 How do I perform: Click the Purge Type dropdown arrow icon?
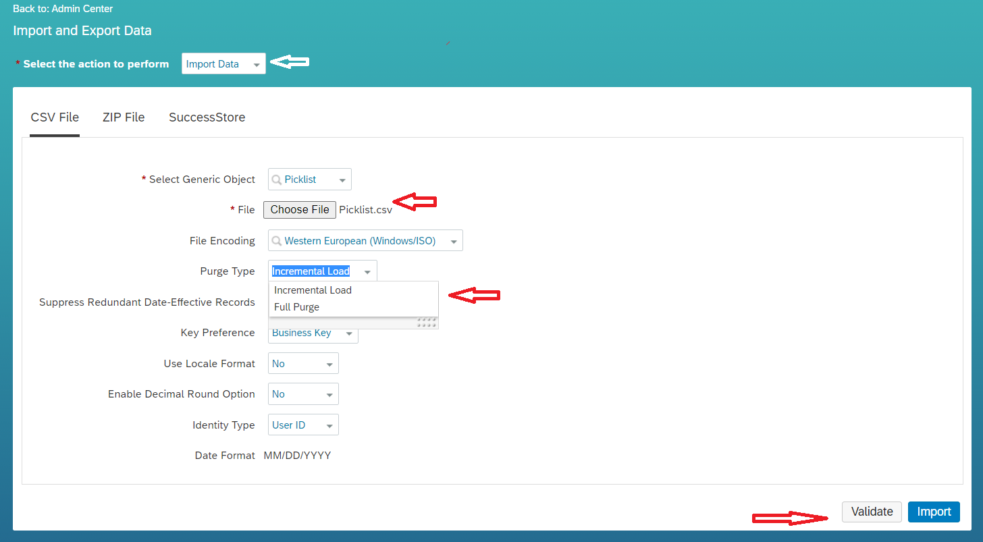tap(367, 271)
